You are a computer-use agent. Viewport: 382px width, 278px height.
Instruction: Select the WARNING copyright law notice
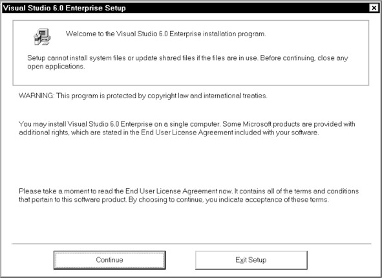(x=143, y=96)
